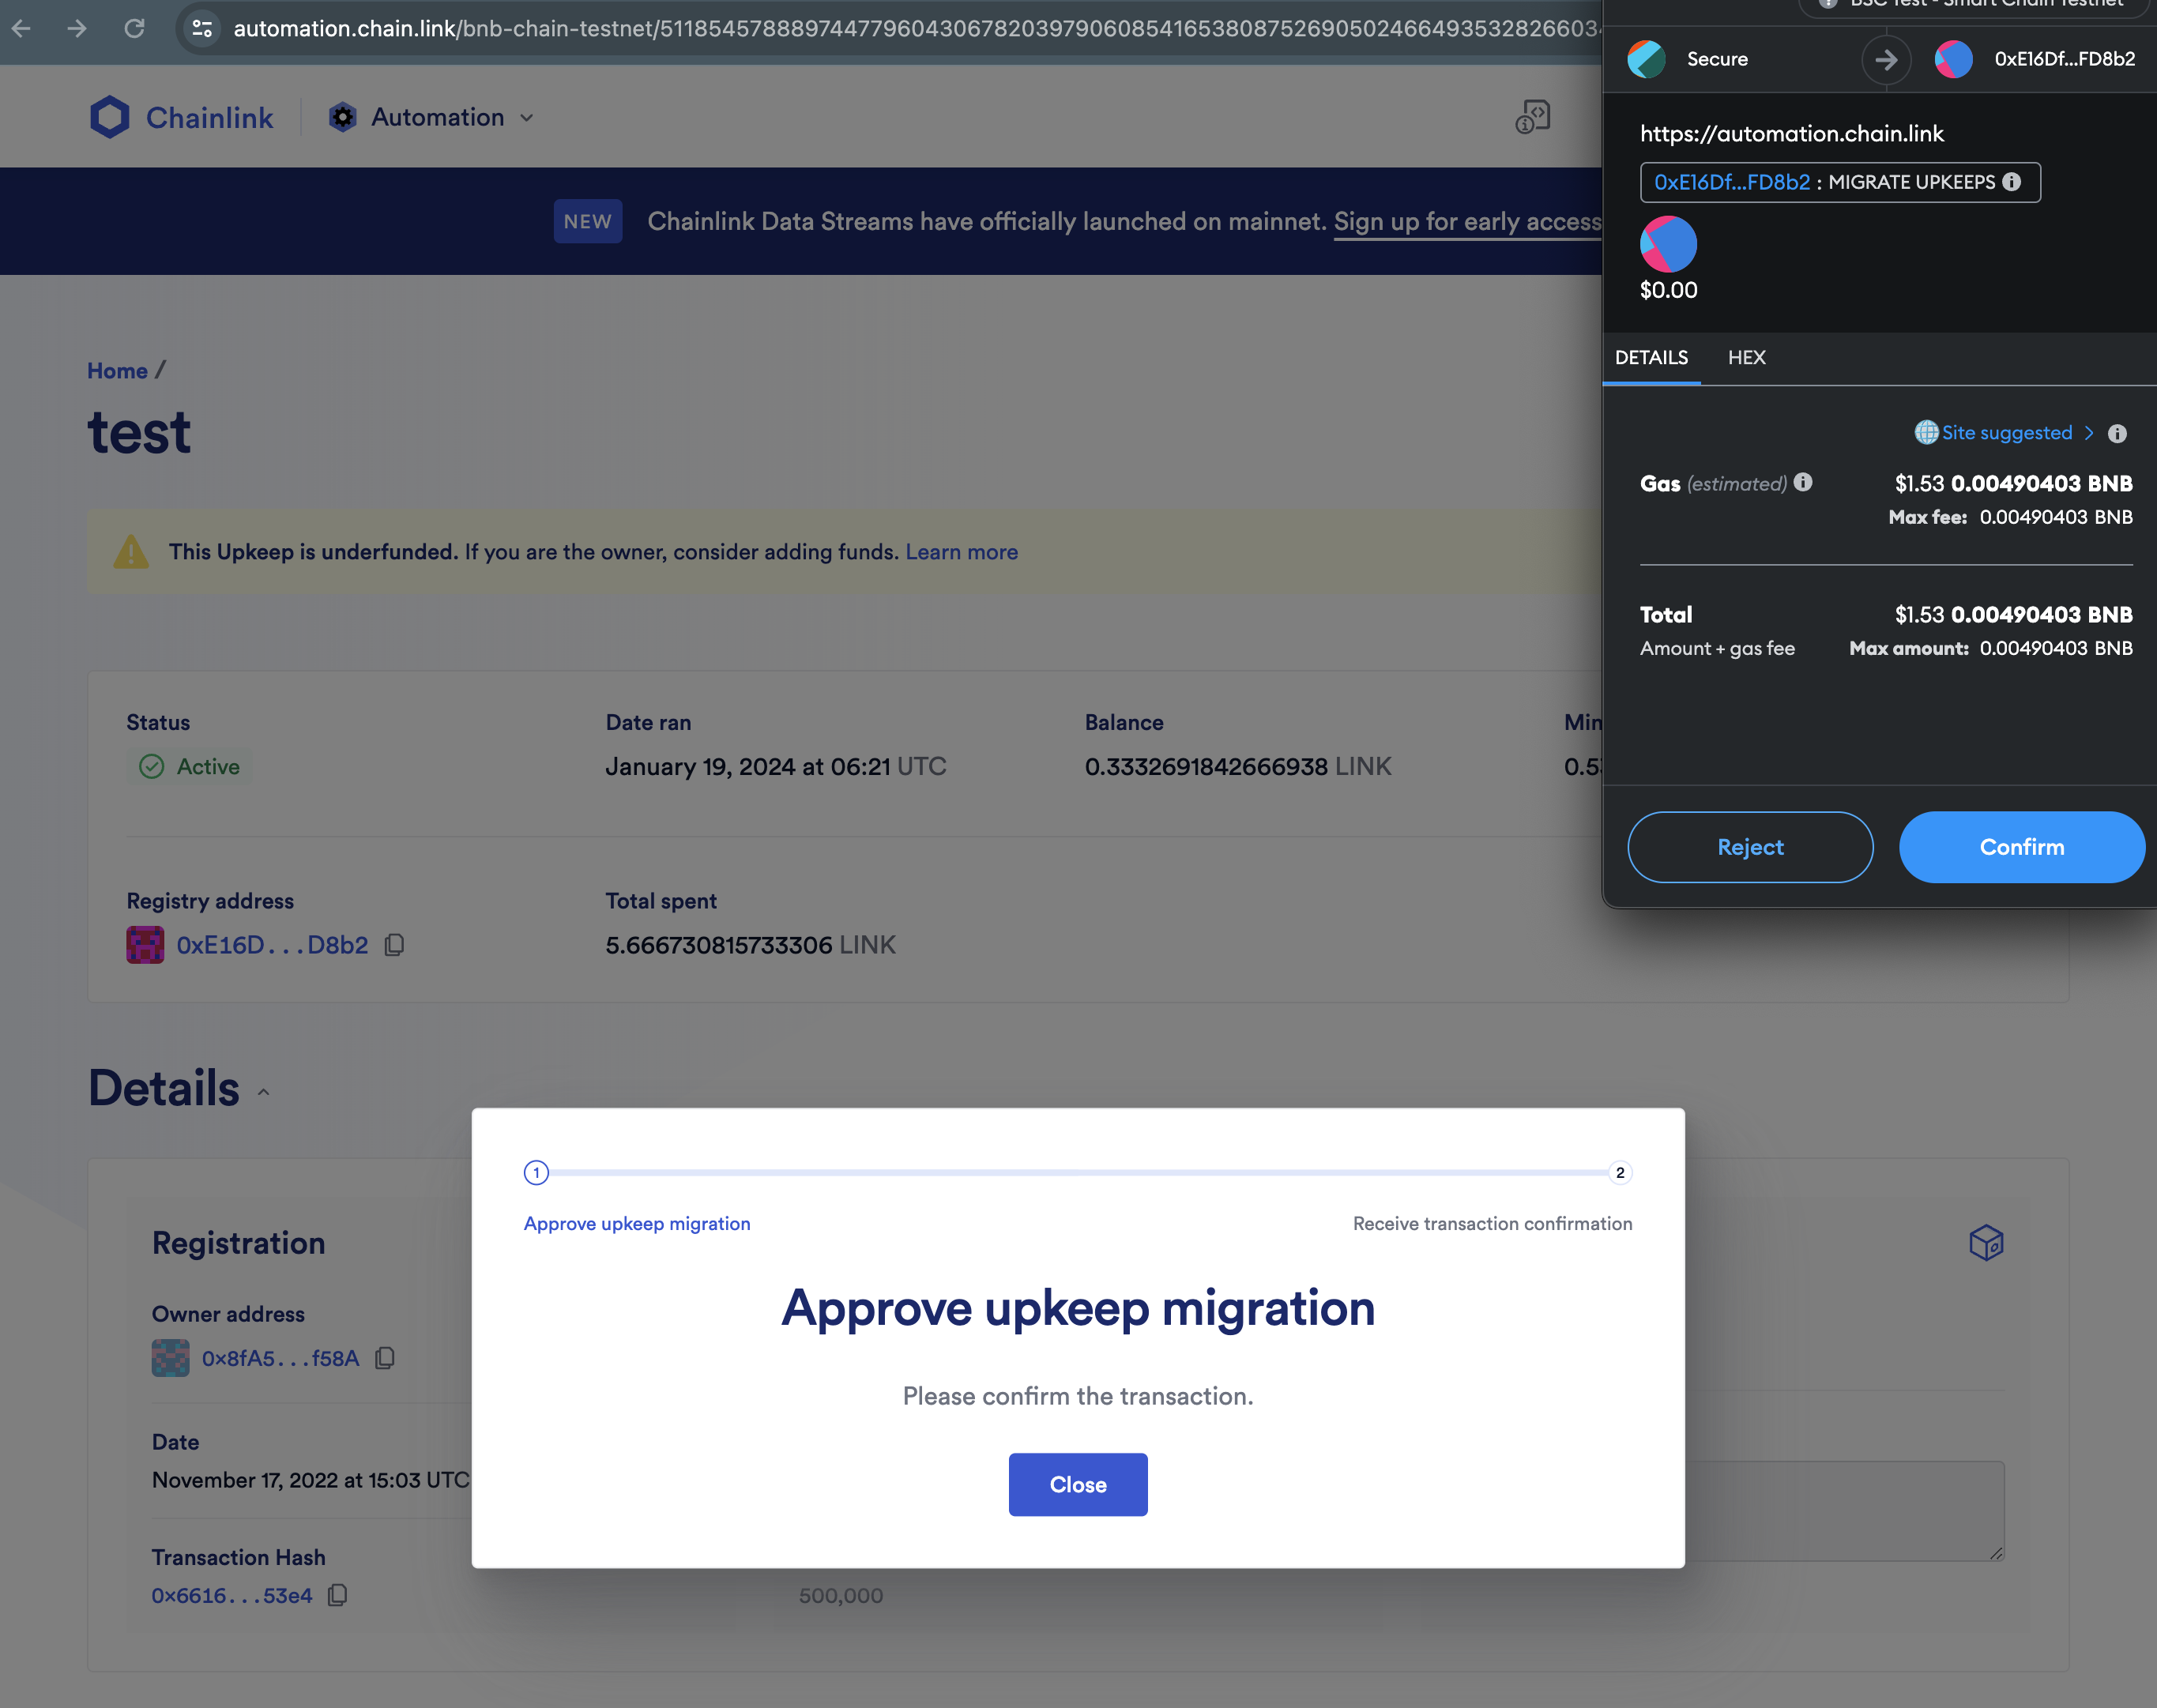Copy the owner address with copy icon

[x=385, y=1358]
